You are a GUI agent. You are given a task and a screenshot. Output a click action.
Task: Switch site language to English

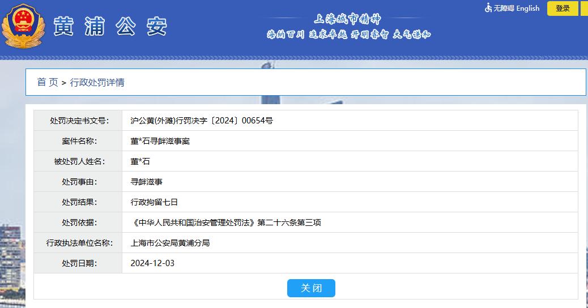point(527,8)
